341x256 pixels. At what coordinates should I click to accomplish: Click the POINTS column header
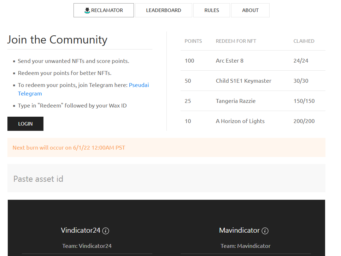pos(193,41)
